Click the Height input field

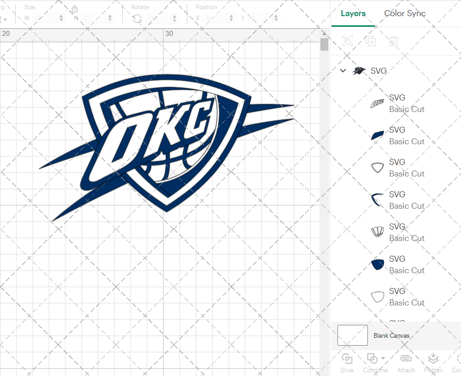coord(95,18)
